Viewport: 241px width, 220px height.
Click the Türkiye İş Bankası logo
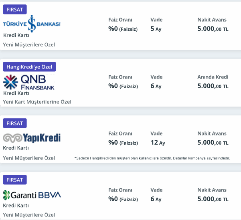[x=32, y=24]
